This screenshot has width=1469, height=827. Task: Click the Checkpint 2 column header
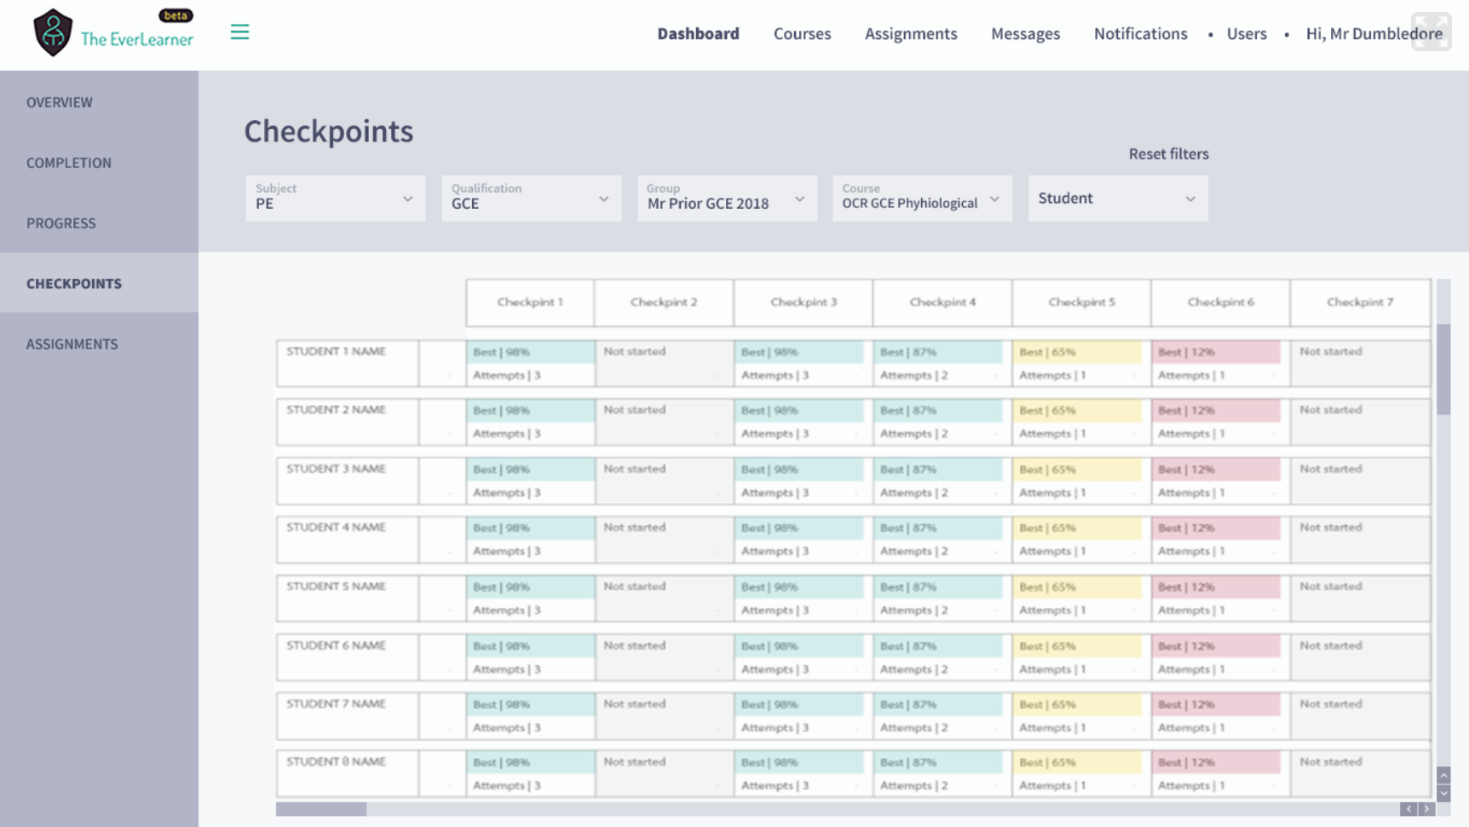pyautogui.click(x=664, y=302)
